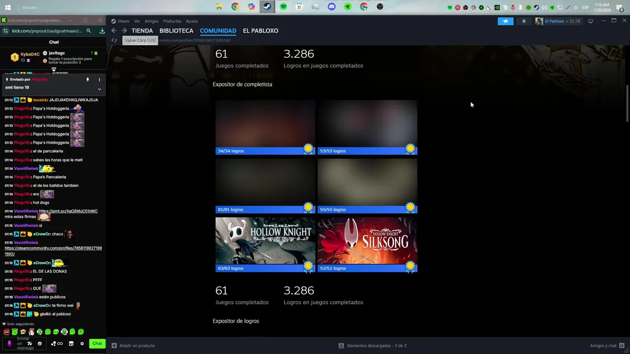630x354 pixels.
Task: Unpin the pinned chat message
Action: [88, 79]
